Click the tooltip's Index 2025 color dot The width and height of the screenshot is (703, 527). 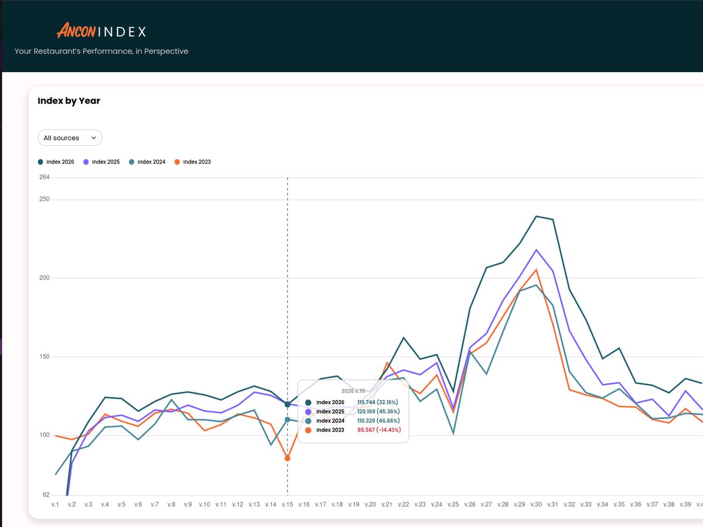pyautogui.click(x=308, y=412)
